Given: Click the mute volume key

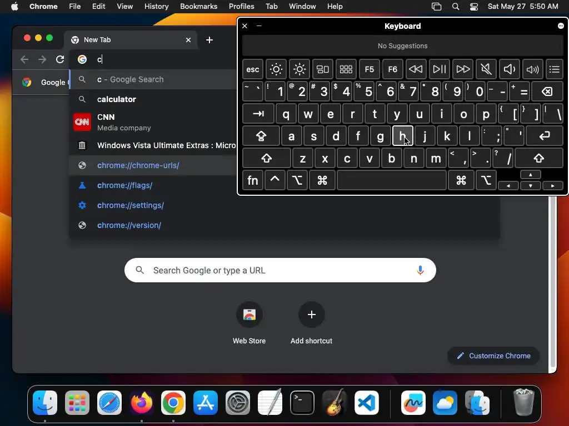Looking at the screenshot, I should tap(486, 69).
